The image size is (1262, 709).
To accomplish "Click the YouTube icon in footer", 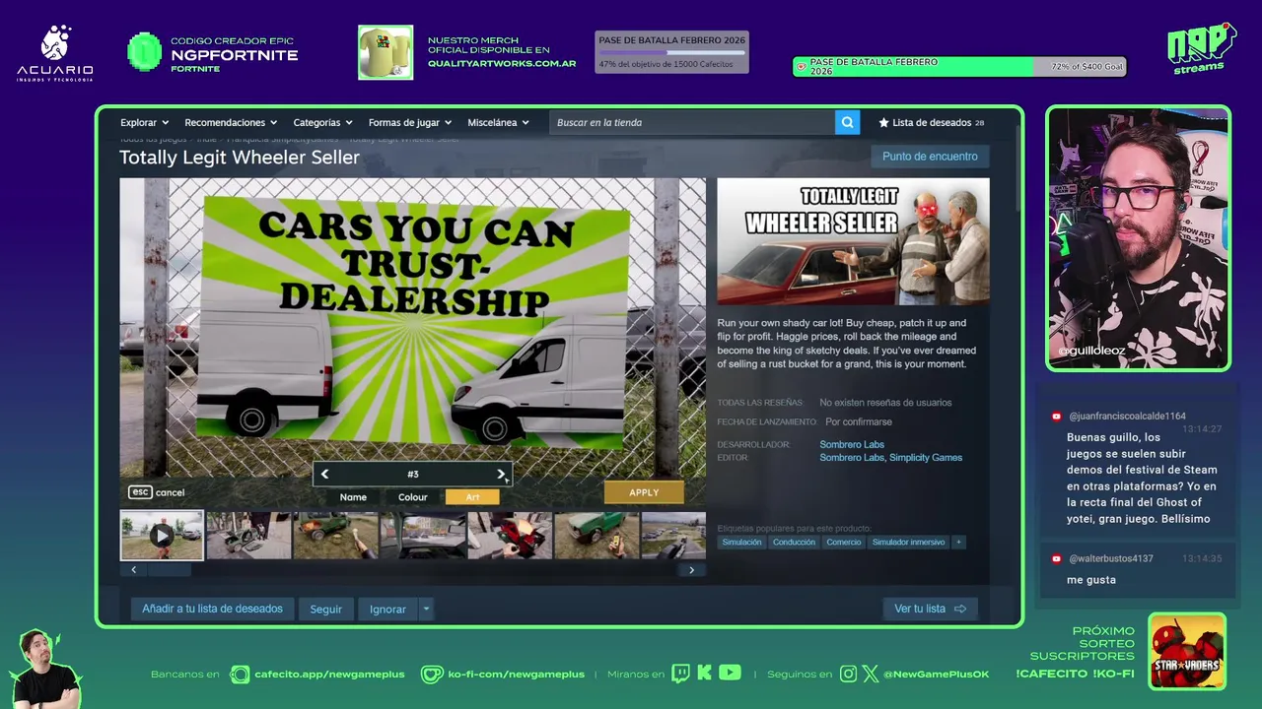I will click(x=730, y=674).
